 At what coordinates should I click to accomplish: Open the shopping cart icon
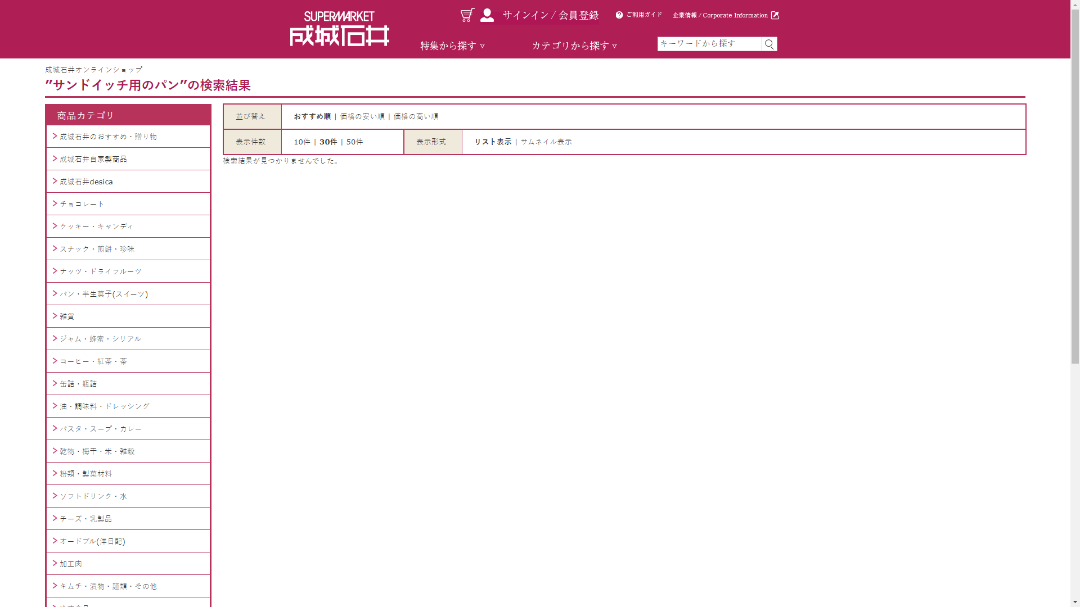coord(467,15)
